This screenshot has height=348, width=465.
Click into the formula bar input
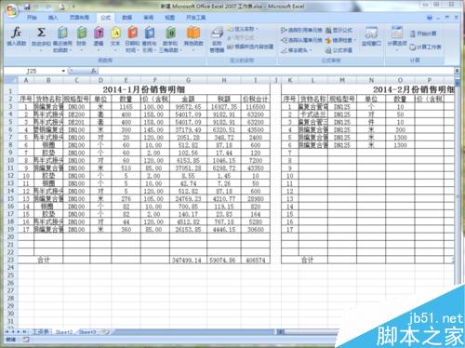coord(276,71)
